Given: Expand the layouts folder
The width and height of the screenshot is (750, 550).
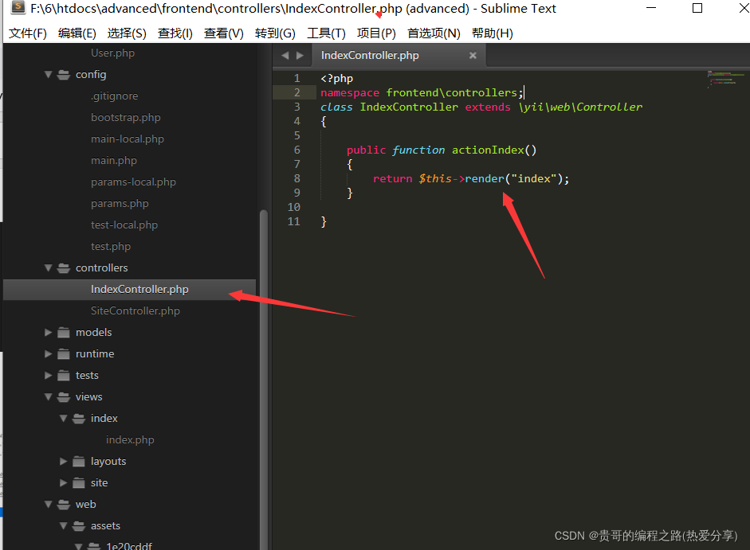Looking at the screenshot, I should click(63, 462).
